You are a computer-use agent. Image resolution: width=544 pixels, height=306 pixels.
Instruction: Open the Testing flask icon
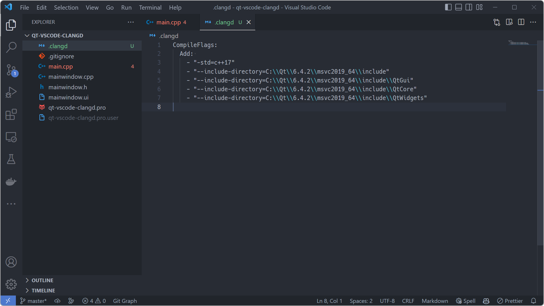tap(11, 159)
